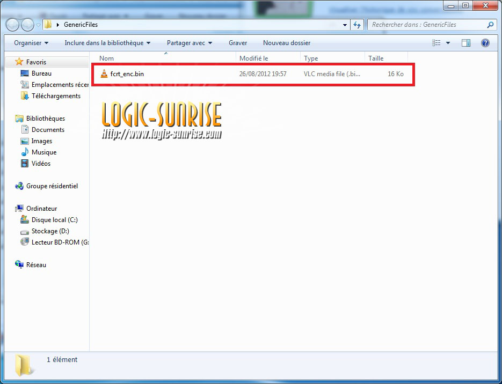Sort by the Taille column header
Viewport: 502px width, 384px height.
[x=387, y=58]
